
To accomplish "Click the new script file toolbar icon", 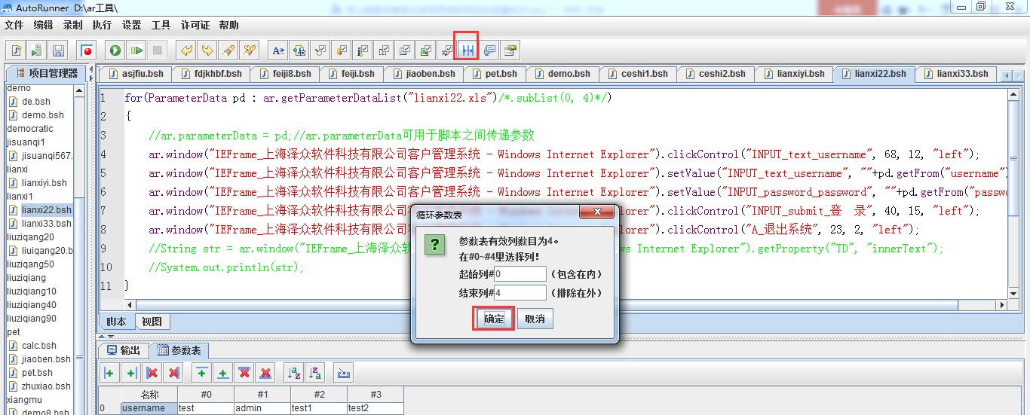I will 16,50.
